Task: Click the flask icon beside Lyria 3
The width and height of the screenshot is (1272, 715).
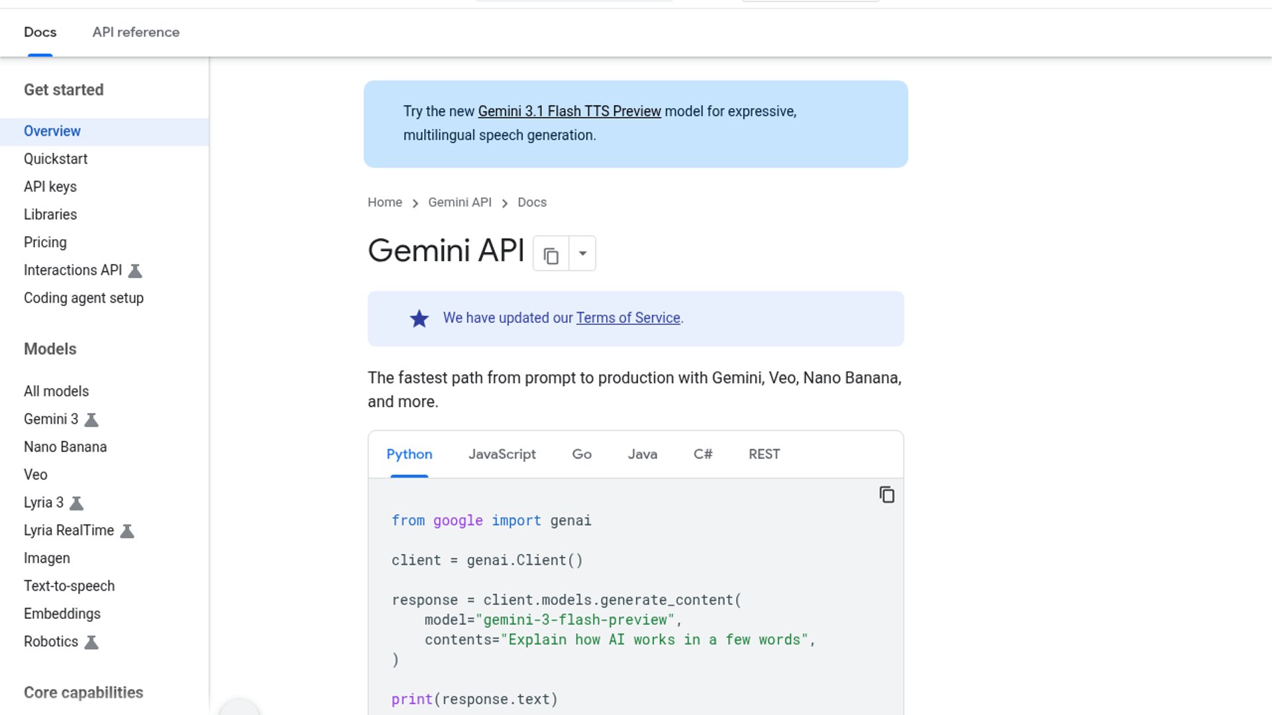Action: coord(77,503)
